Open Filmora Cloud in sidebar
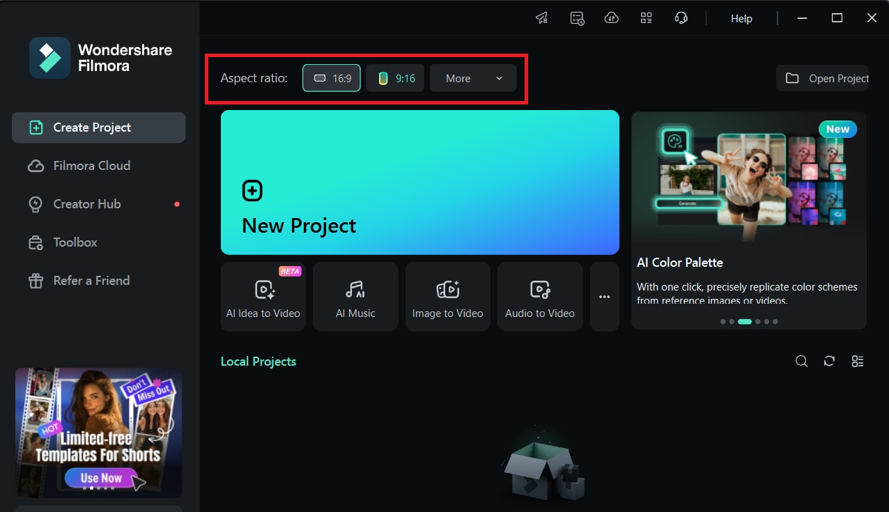 pos(99,166)
